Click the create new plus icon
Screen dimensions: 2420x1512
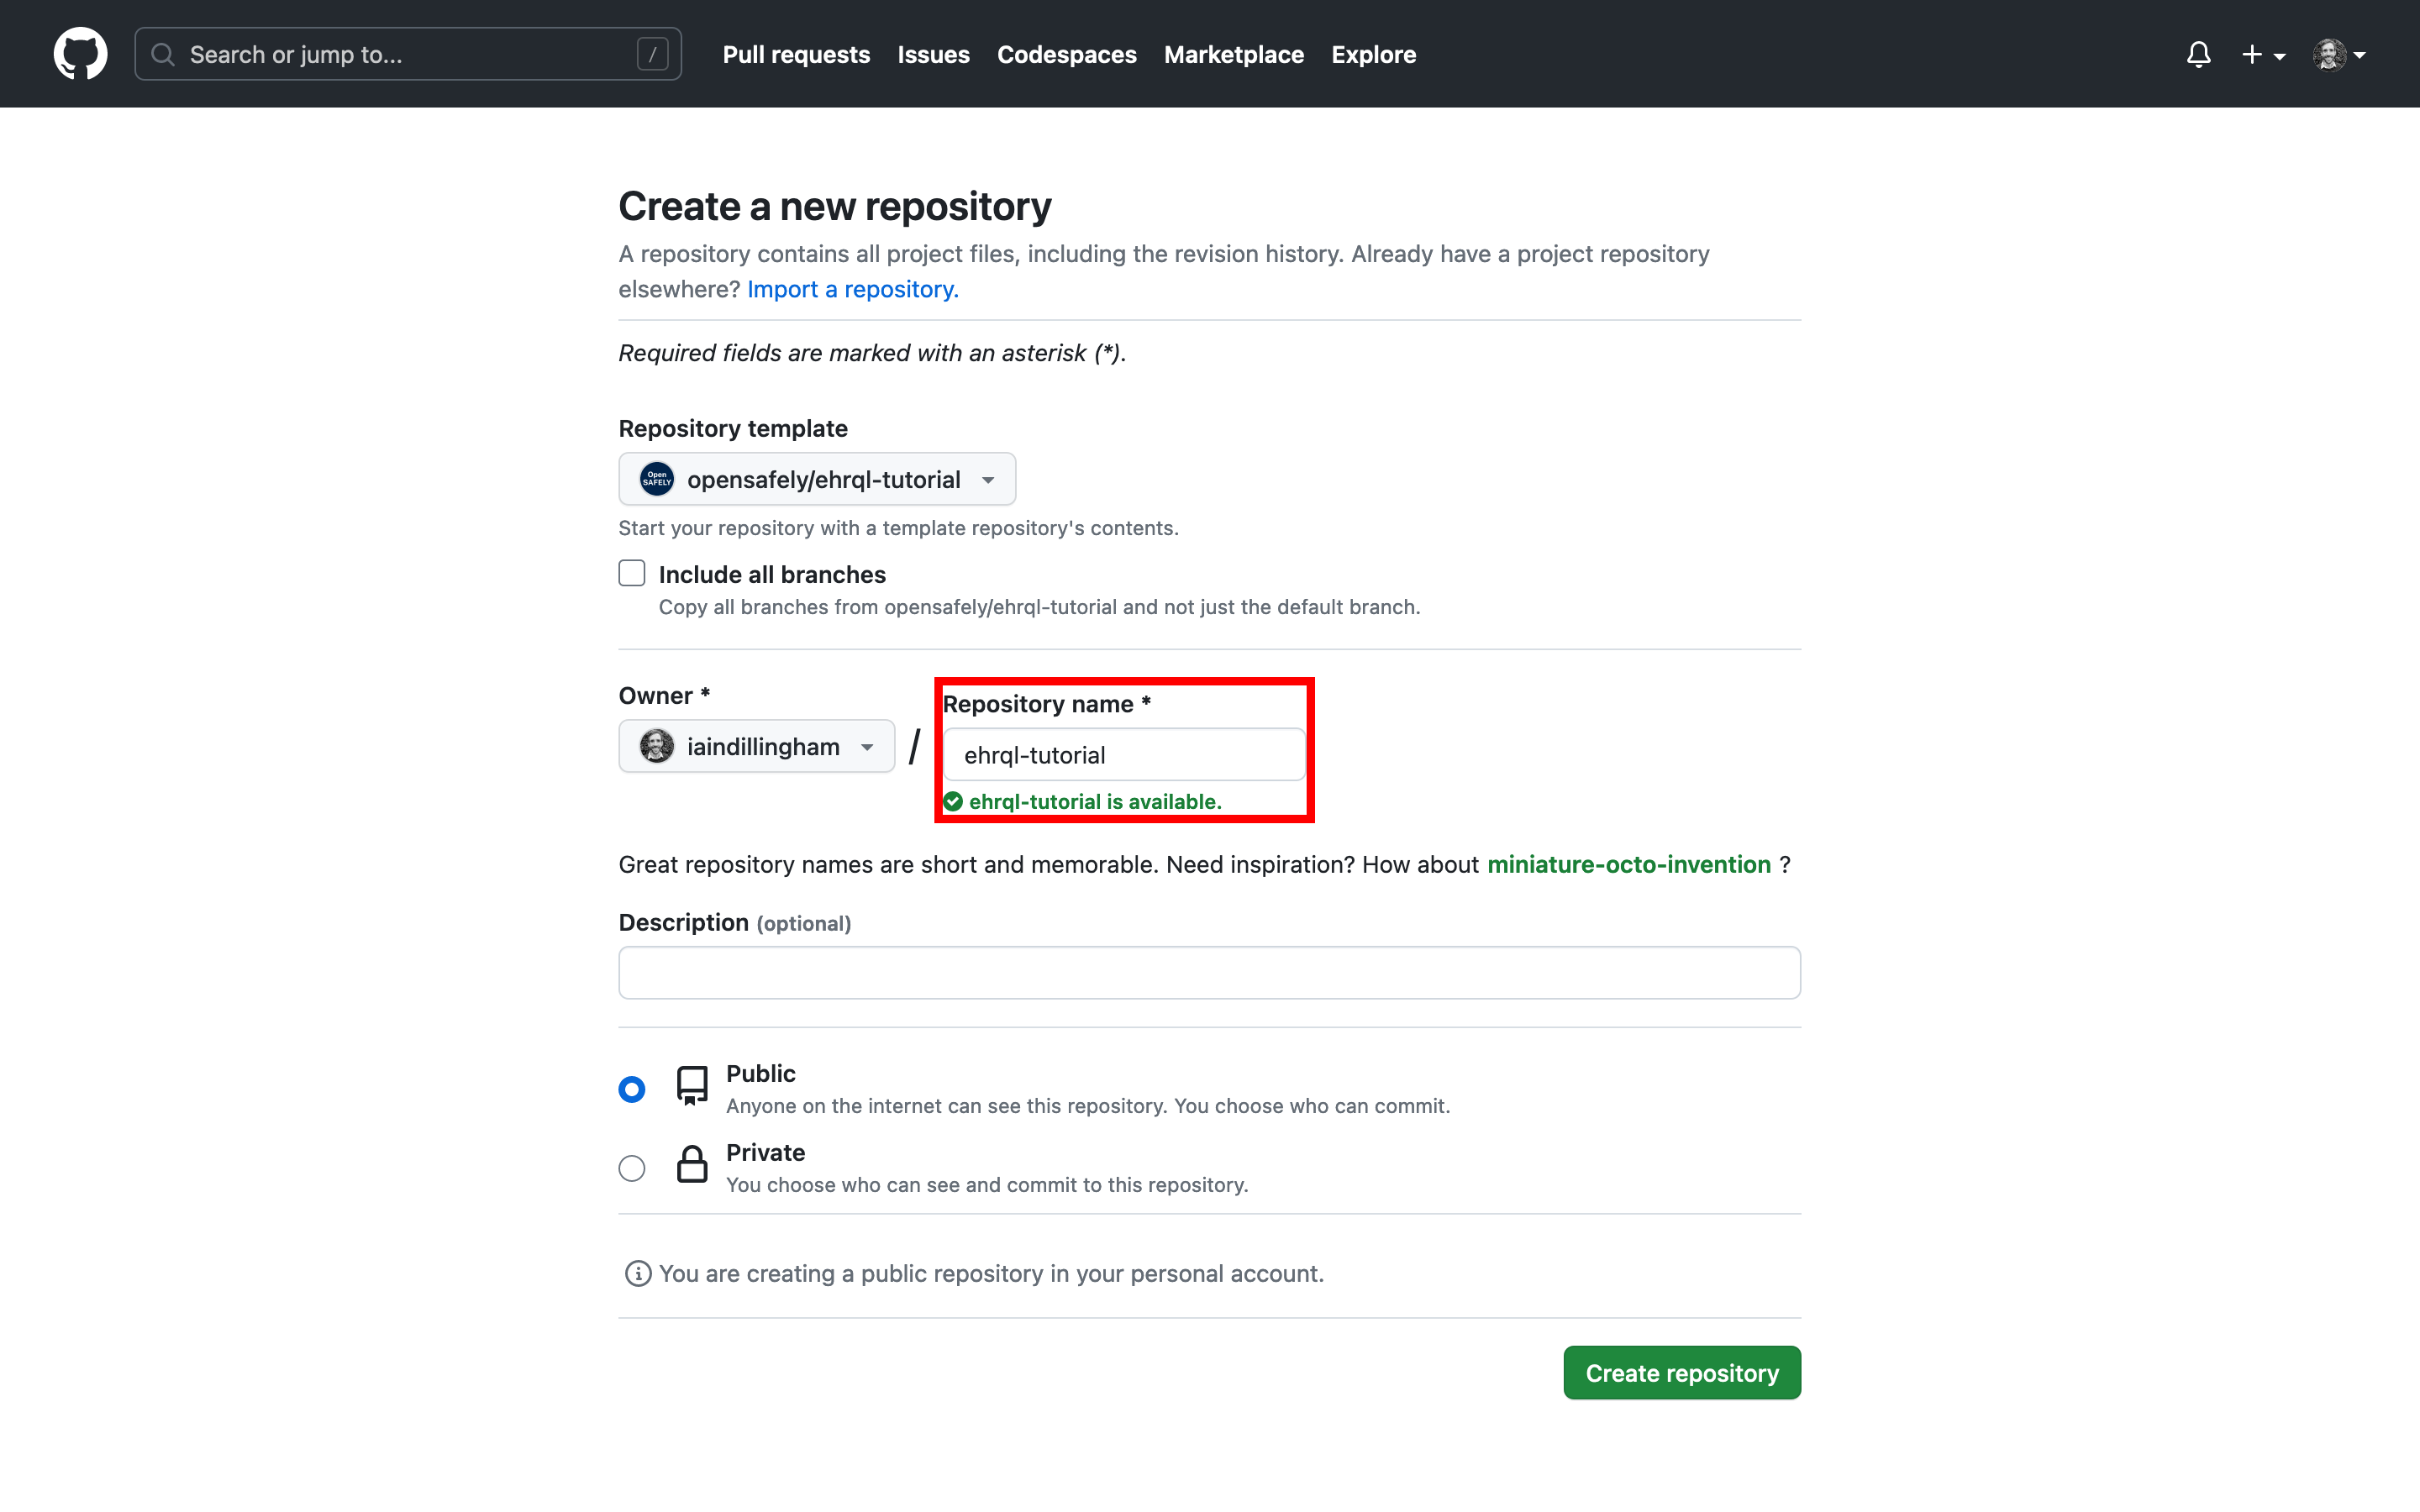coord(2254,54)
